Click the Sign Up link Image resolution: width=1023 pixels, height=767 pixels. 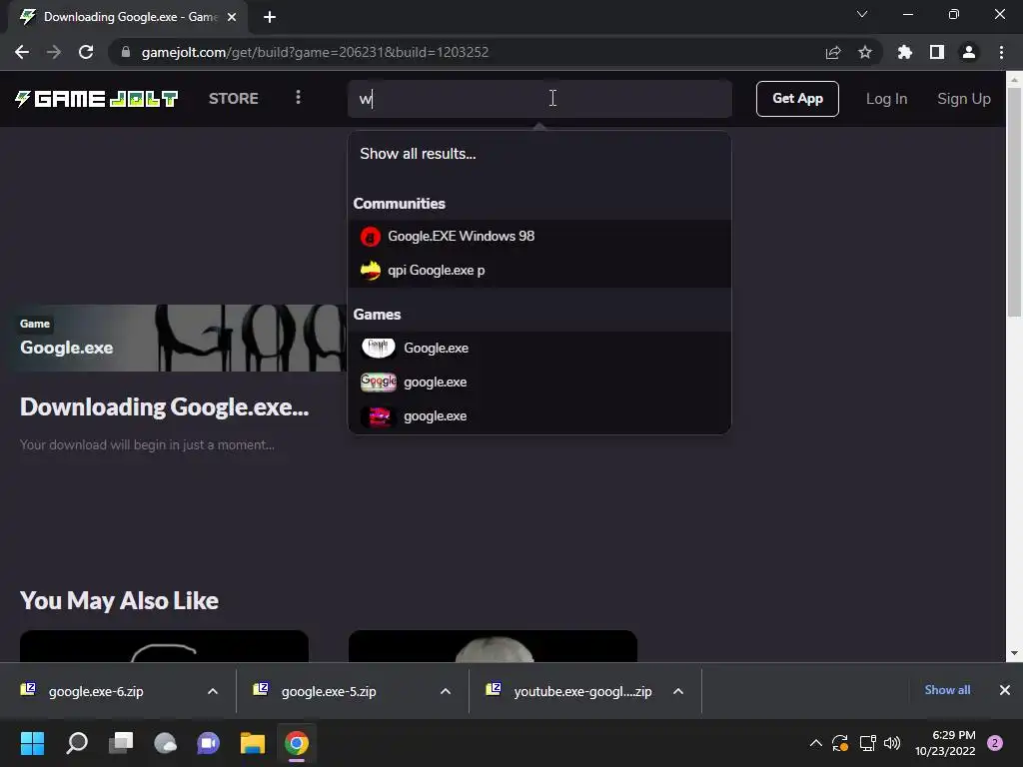coord(964,99)
